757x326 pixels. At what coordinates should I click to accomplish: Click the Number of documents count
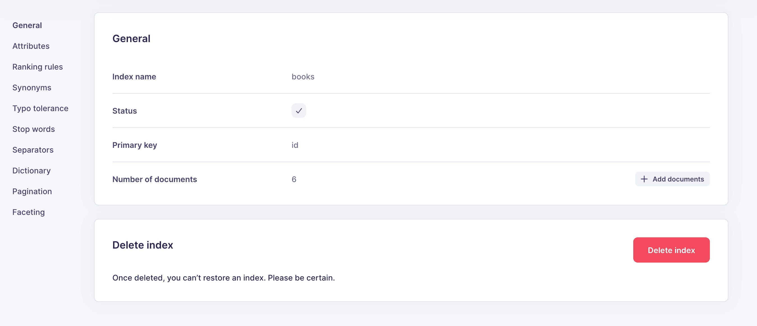(x=293, y=179)
